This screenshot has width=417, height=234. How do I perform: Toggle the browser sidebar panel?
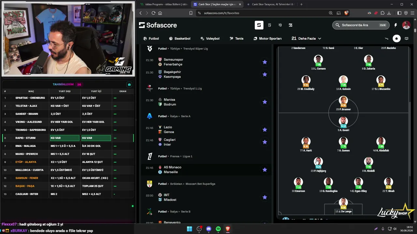pos(399,13)
